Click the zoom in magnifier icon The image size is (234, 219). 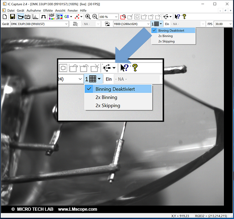pyautogui.click(x=88, y=17)
